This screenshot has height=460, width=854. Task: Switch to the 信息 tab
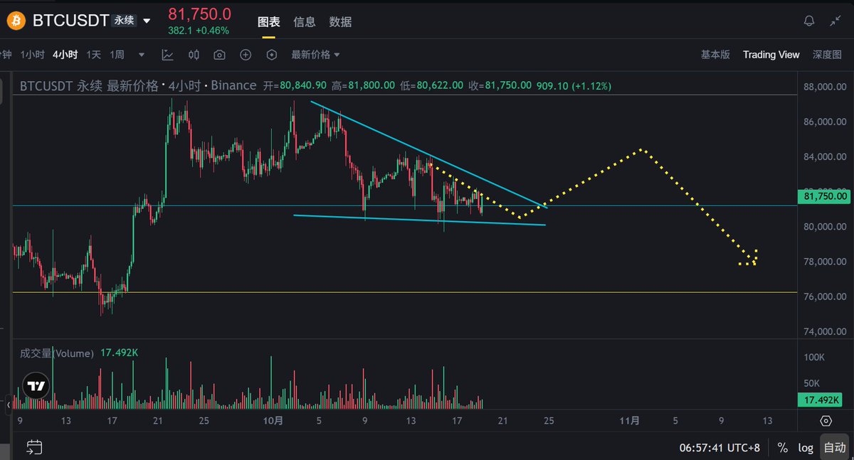pyautogui.click(x=305, y=22)
